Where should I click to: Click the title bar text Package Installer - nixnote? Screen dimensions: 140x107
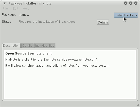(30, 4)
